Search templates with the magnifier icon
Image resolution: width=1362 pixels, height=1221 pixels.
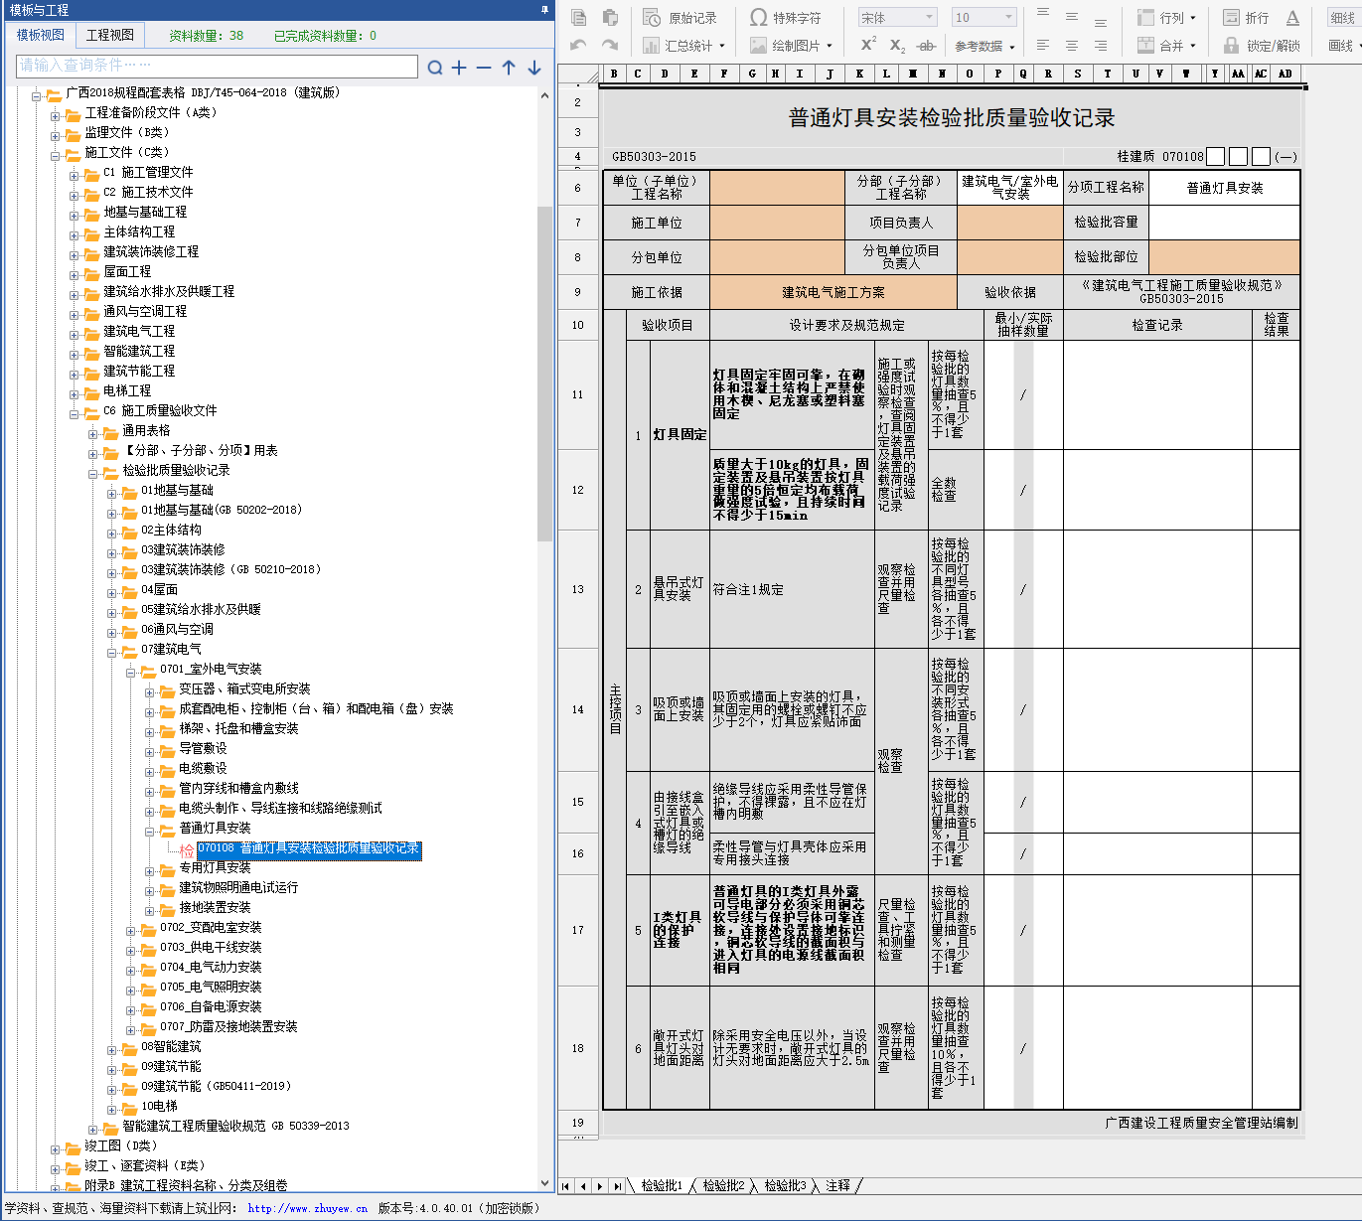(x=435, y=68)
